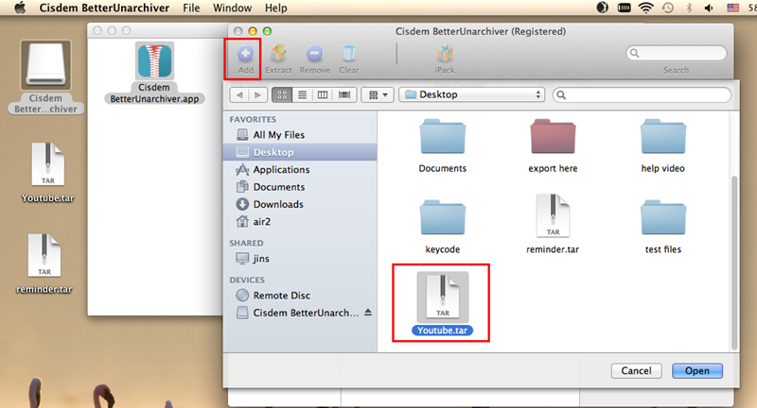Screen dimensions: 757x408
Task: Select Youtube.tar on the desktop
Action: click(48, 173)
